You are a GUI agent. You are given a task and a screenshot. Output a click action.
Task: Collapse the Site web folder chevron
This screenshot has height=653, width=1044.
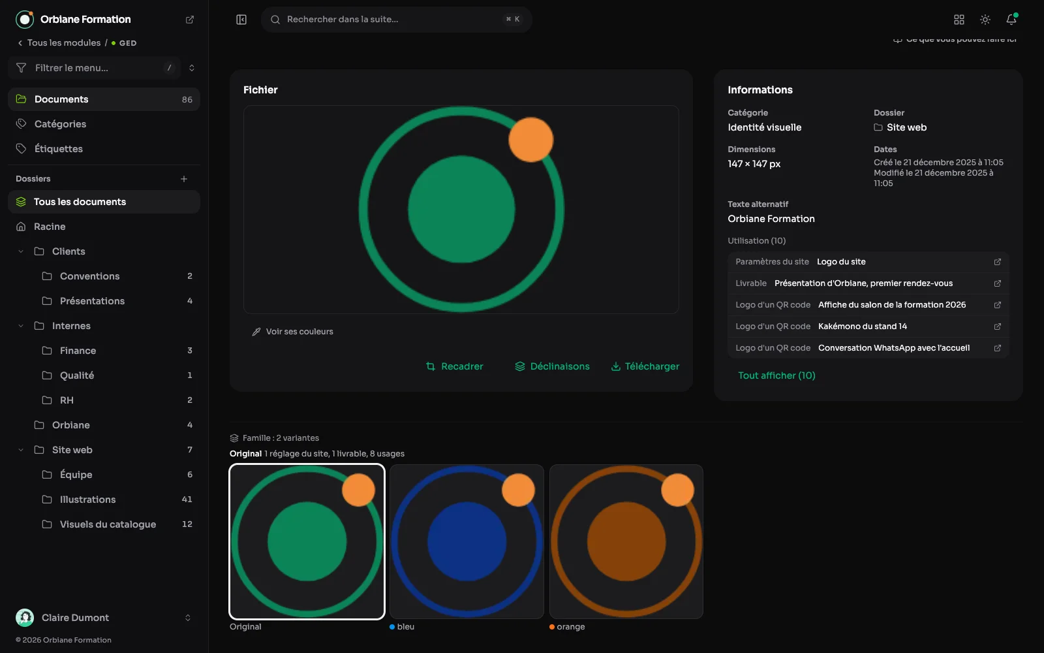click(x=21, y=450)
